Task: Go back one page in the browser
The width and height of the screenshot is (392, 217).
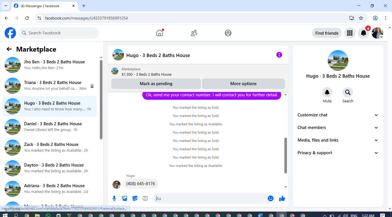Action: pos(6,18)
